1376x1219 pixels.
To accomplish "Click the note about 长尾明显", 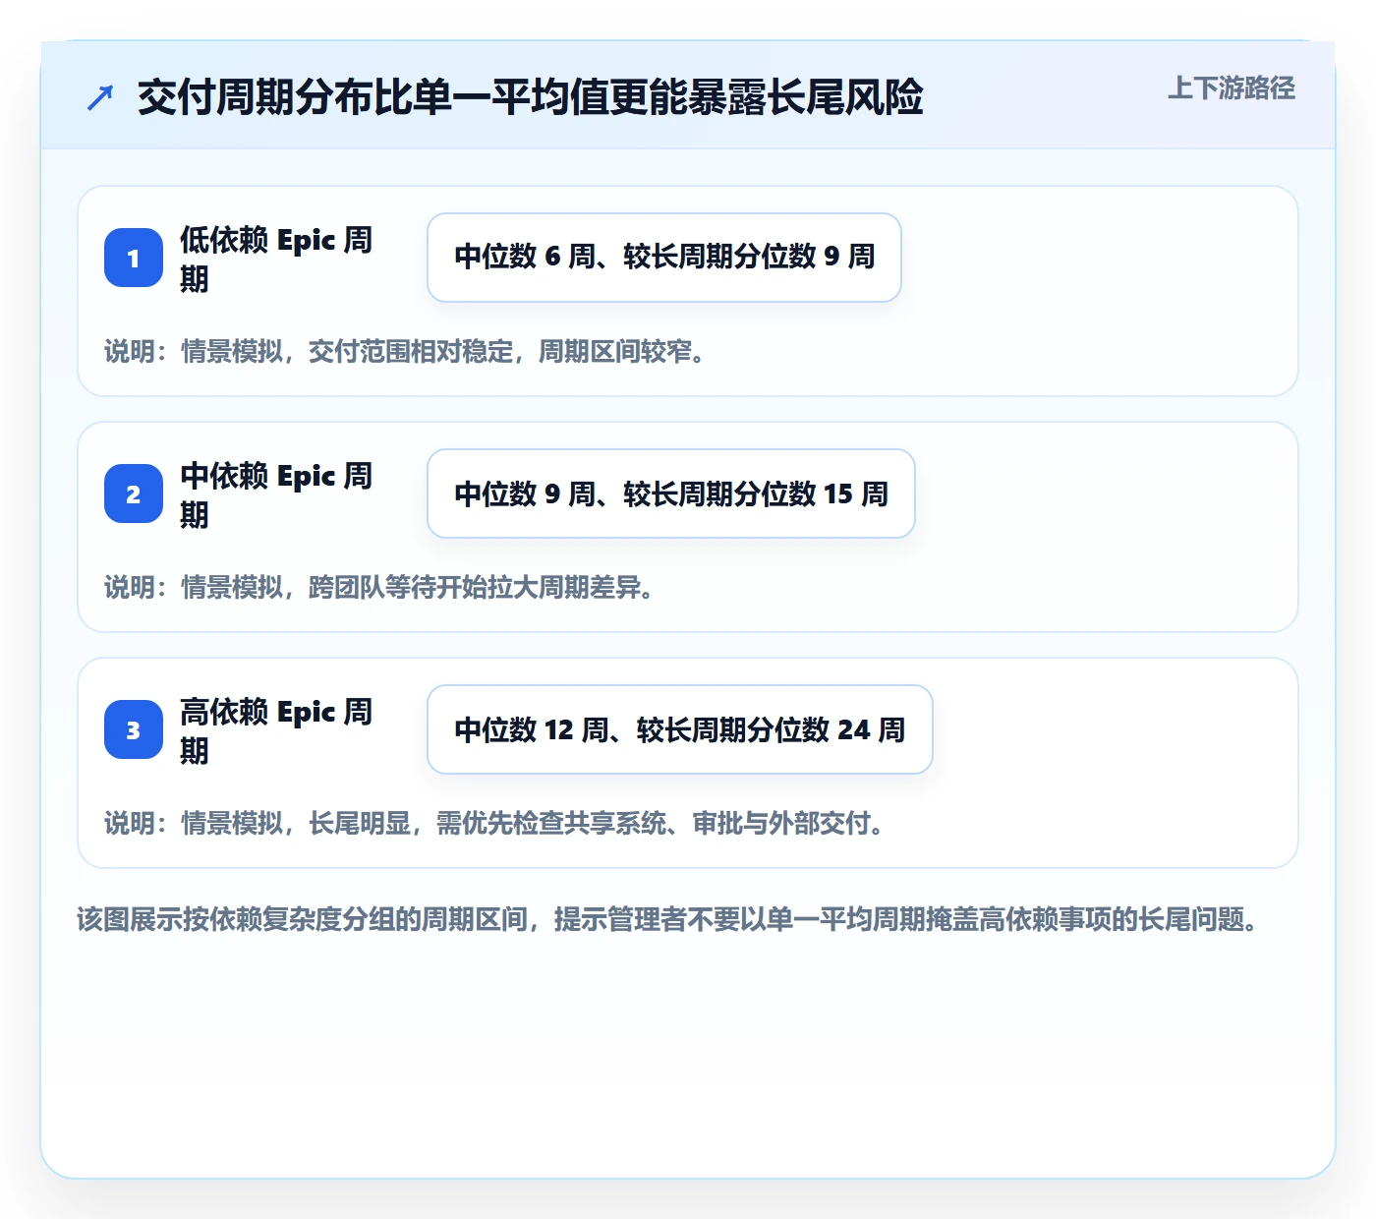I will (495, 823).
